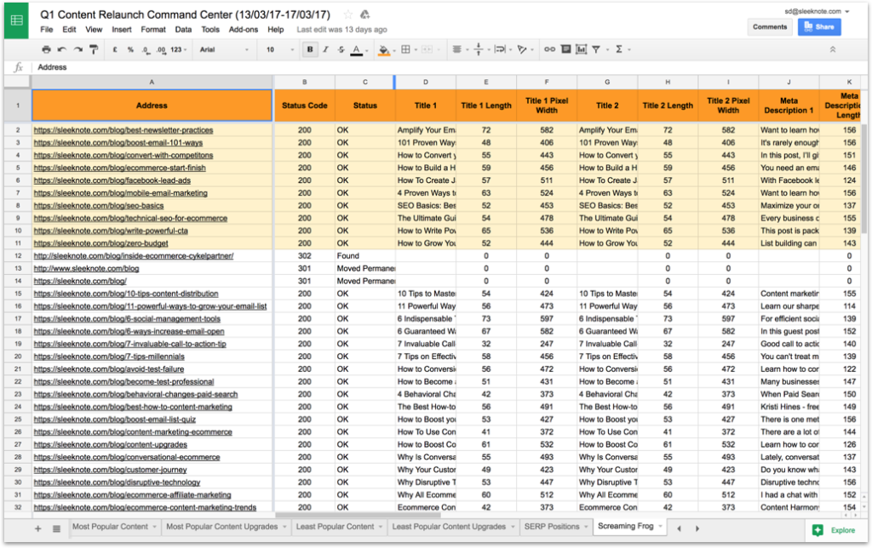
Task: Click 'Last edit was 13 days ago' link
Action: (x=341, y=30)
